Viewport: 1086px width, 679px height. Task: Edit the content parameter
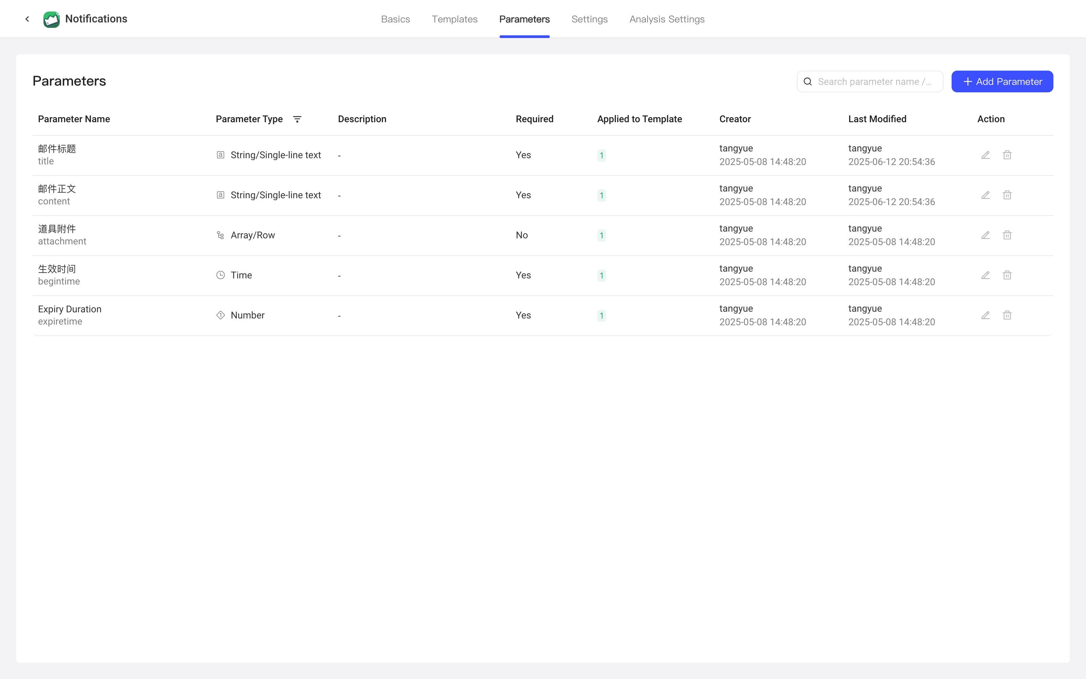[x=986, y=195]
